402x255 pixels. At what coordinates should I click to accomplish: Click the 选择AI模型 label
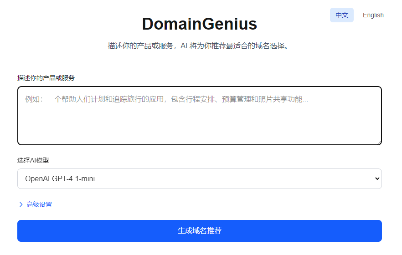pyautogui.click(x=33, y=160)
